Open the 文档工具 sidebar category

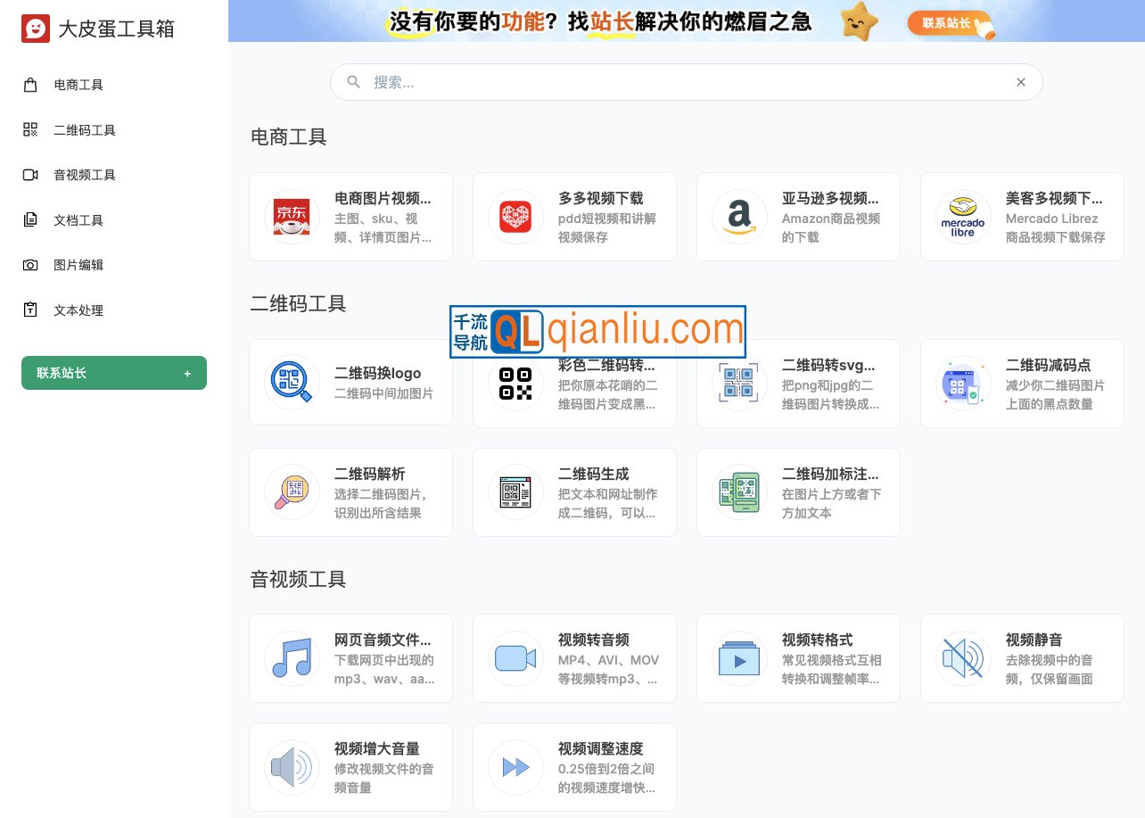[x=77, y=219]
